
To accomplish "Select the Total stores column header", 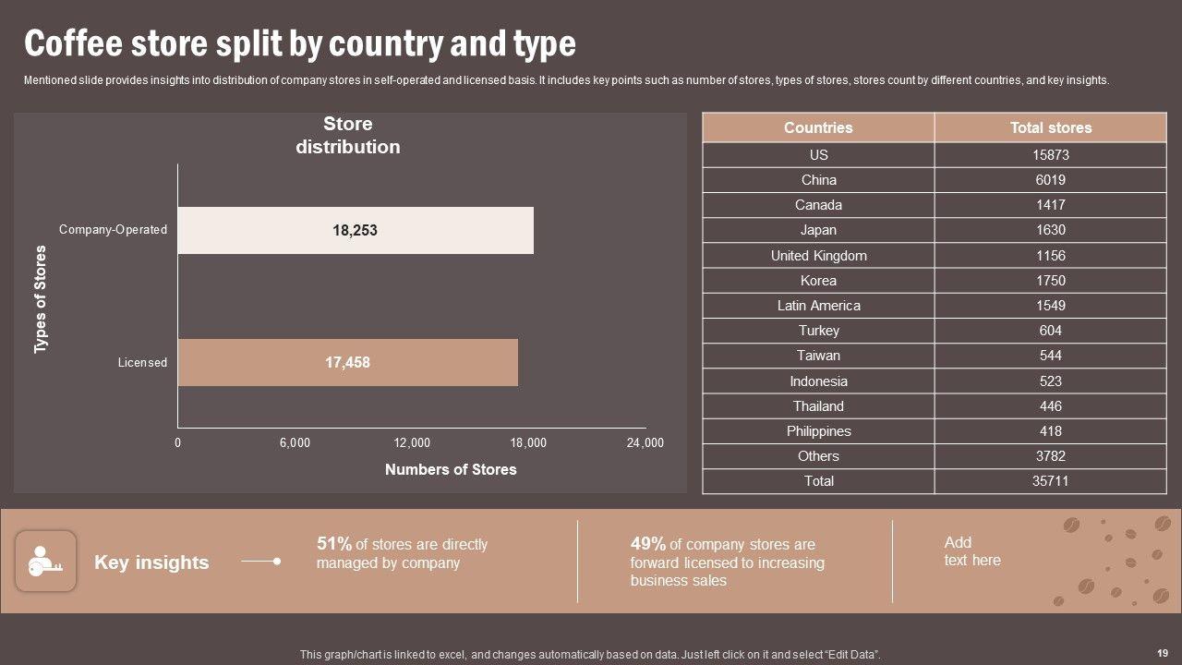I will 1050,127.
